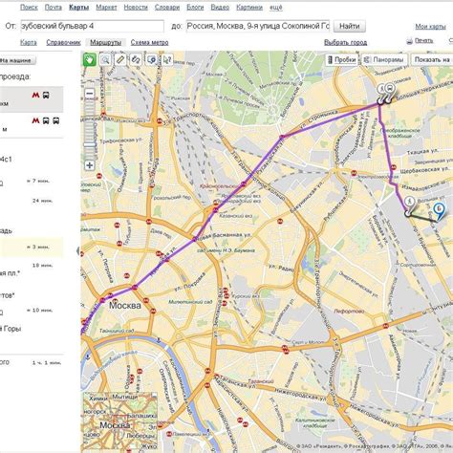The height and width of the screenshot is (453, 453).
Task: Open Показать на dropdown
Action: pyautogui.click(x=432, y=59)
